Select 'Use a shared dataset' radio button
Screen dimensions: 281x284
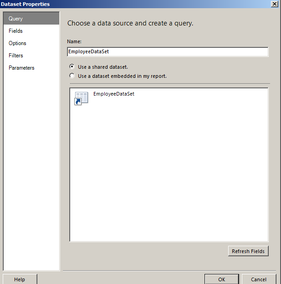tap(72, 66)
